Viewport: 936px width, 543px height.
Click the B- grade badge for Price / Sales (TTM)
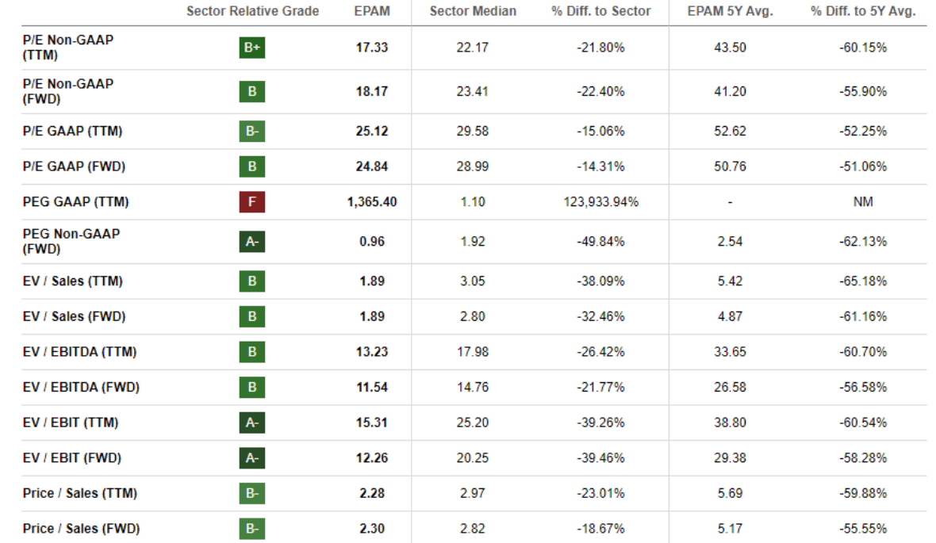click(x=252, y=494)
